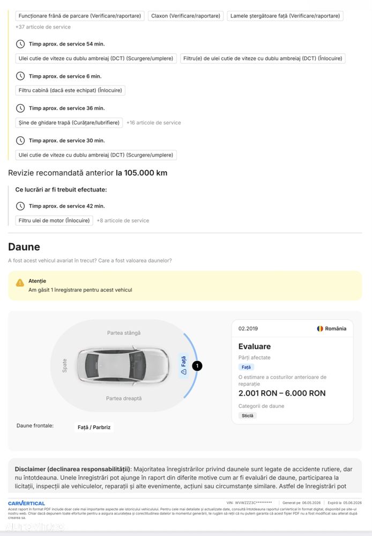Click the clock icon beside 42 min service time
The image size is (372, 536).
coord(20,206)
